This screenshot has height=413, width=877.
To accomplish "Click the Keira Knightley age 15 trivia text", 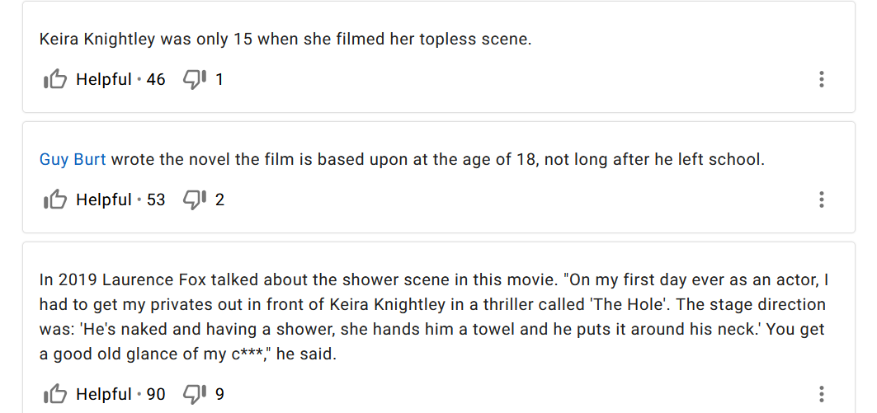I will click(x=285, y=40).
